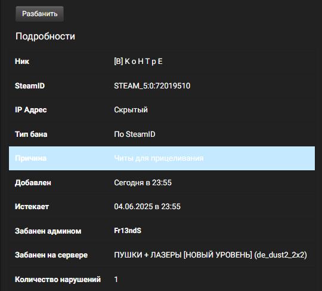The image size is (322, 291).
Task: Click the SteamID value STEAM_5:0:72019510
Action: (x=152, y=86)
